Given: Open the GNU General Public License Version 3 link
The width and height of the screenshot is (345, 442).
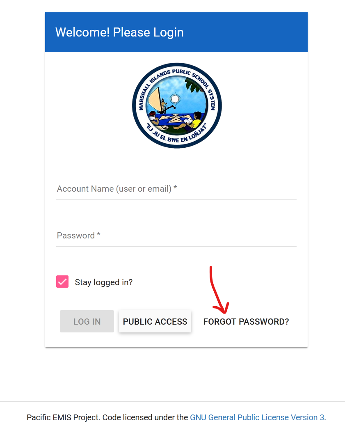Looking at the screenshot, I should pos(257,417).
